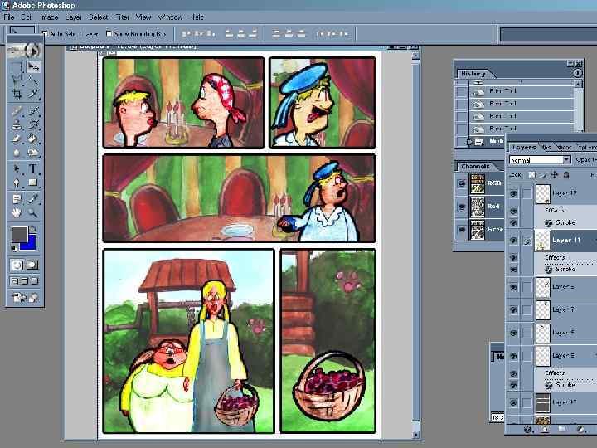
Task: Open the Select menu
Action: [x=98, y=17]
